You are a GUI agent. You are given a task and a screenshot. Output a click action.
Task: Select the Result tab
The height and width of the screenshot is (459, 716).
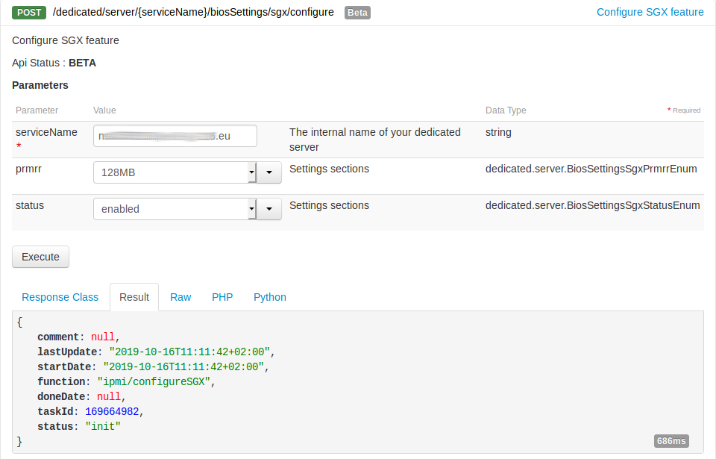[134, 297]
